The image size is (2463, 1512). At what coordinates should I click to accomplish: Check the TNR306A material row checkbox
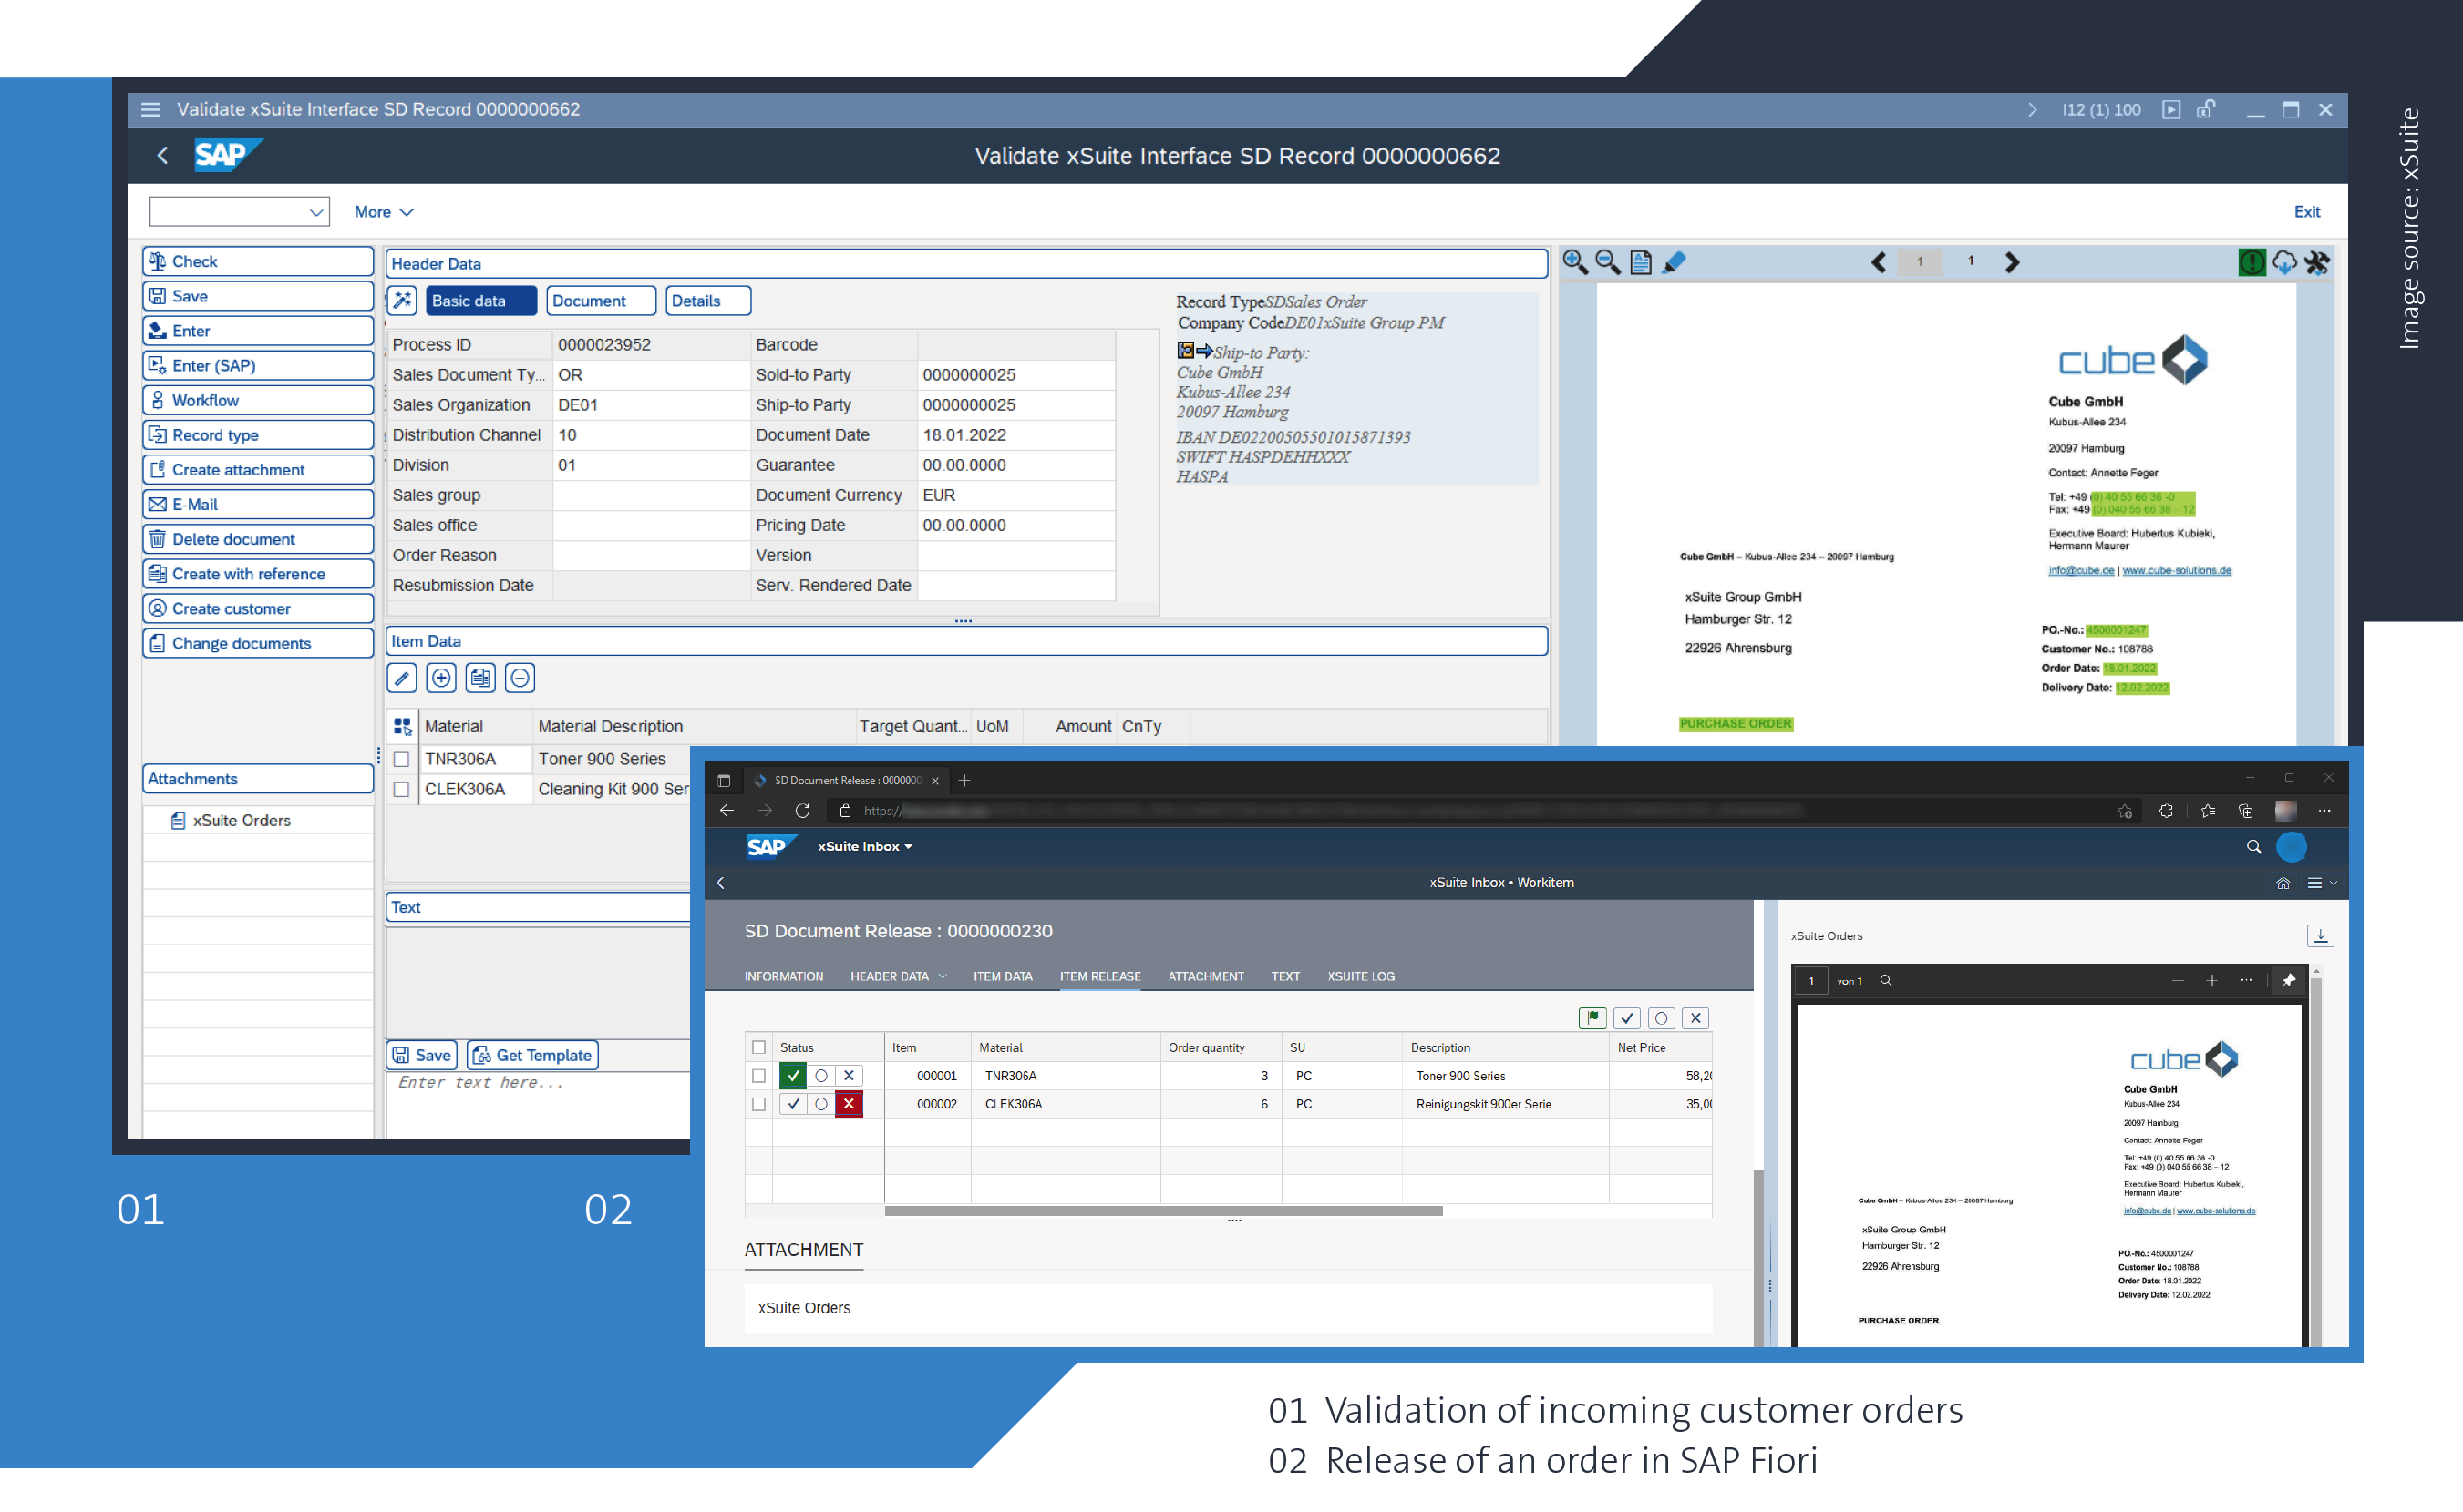[x=401, y=759]
